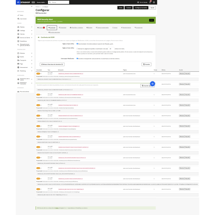Switch to the Tareas programadas tab
Viewport: 215px width, 215px height.
[102, 27]
